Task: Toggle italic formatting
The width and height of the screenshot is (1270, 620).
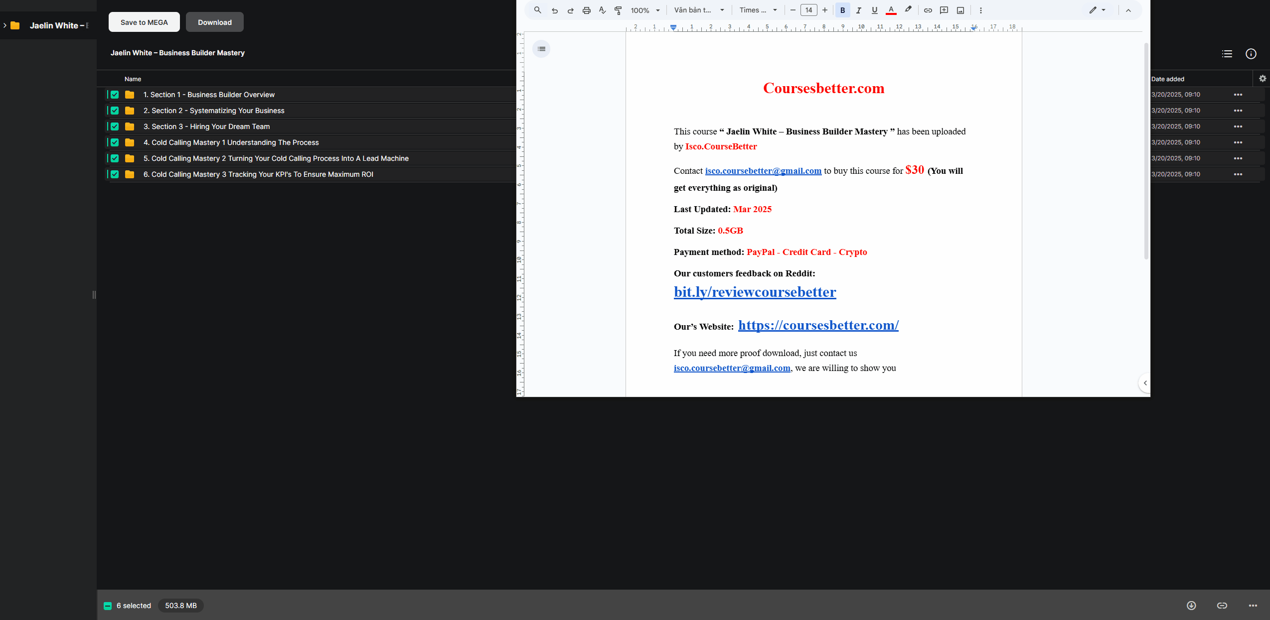Action: pyautogui.click(x=858, y=10)
